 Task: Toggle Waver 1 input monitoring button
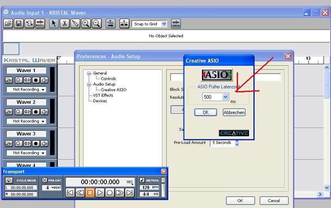pyautogui.click(x=27, y=80)
